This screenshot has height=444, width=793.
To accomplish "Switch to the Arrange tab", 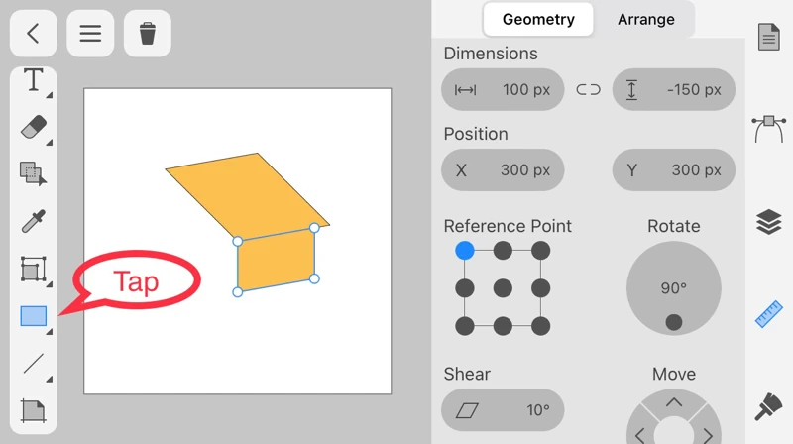I will [x=645, y=19].
